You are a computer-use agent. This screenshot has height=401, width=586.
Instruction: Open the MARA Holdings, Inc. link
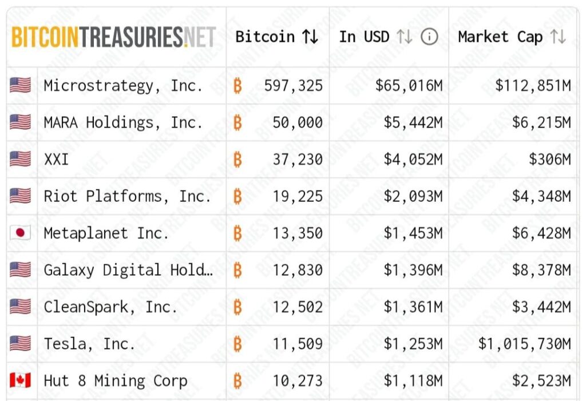coord(123,122)
